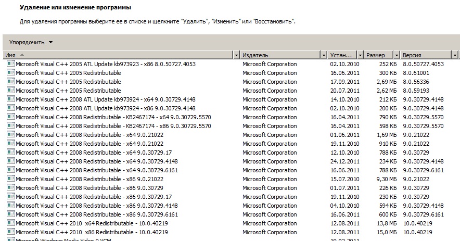Viewport: 460px width, 241px height.
Task: Click icon of Visual C++ 2010 x64 Redistributable
Action: pos(10,223)
